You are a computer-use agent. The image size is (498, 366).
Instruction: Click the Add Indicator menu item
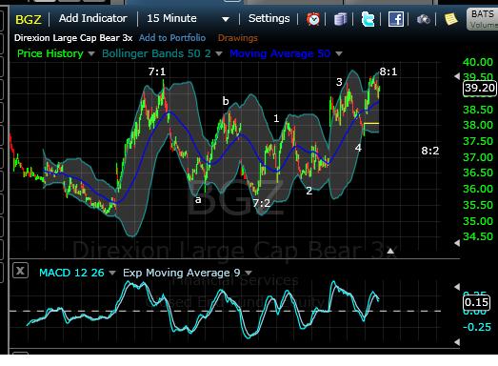click(93, 18)
